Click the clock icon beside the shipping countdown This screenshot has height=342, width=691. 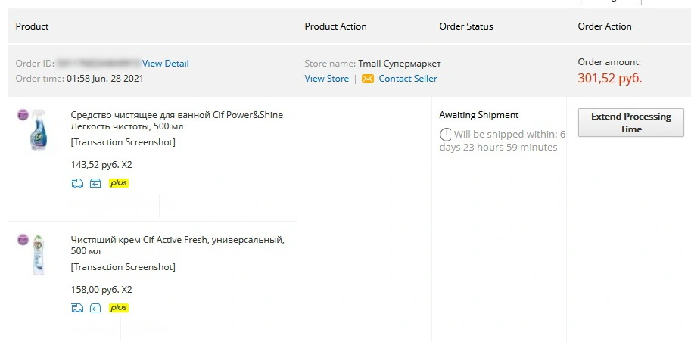[446, 134]
